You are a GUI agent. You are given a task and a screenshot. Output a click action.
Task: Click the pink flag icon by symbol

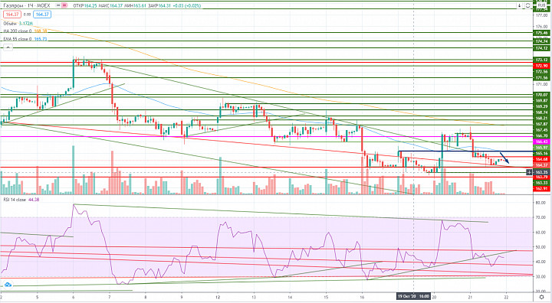pyautogui.click(x=64, y=5)
